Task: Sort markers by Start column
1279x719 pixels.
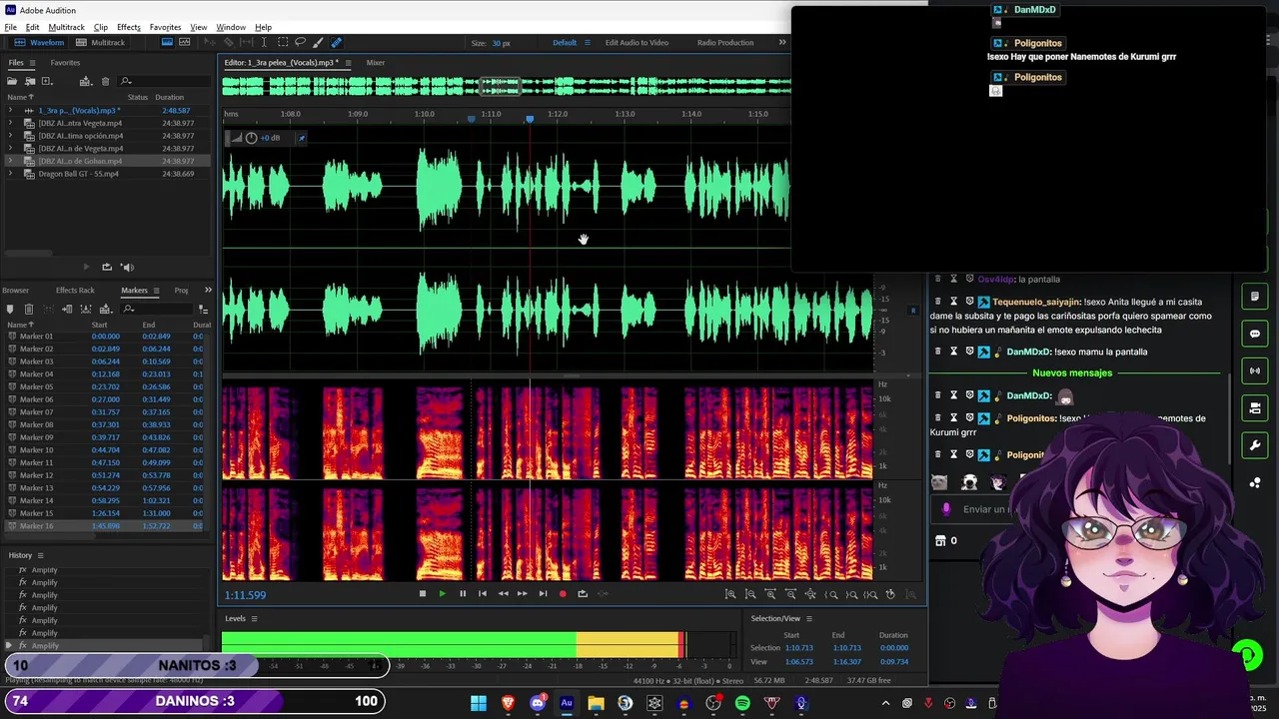Action: [x=99, y=325]
